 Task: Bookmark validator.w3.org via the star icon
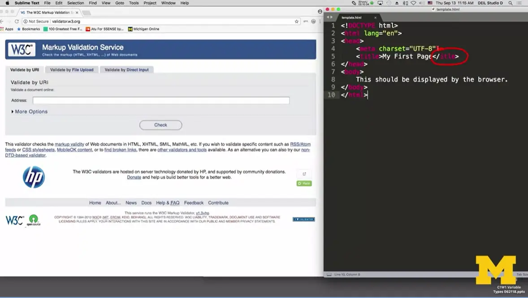point(295,21)
